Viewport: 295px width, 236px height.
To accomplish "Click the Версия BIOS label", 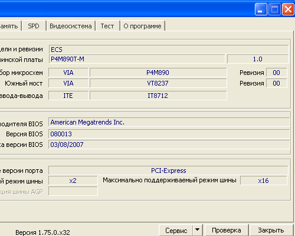I will tap(24, 134).
